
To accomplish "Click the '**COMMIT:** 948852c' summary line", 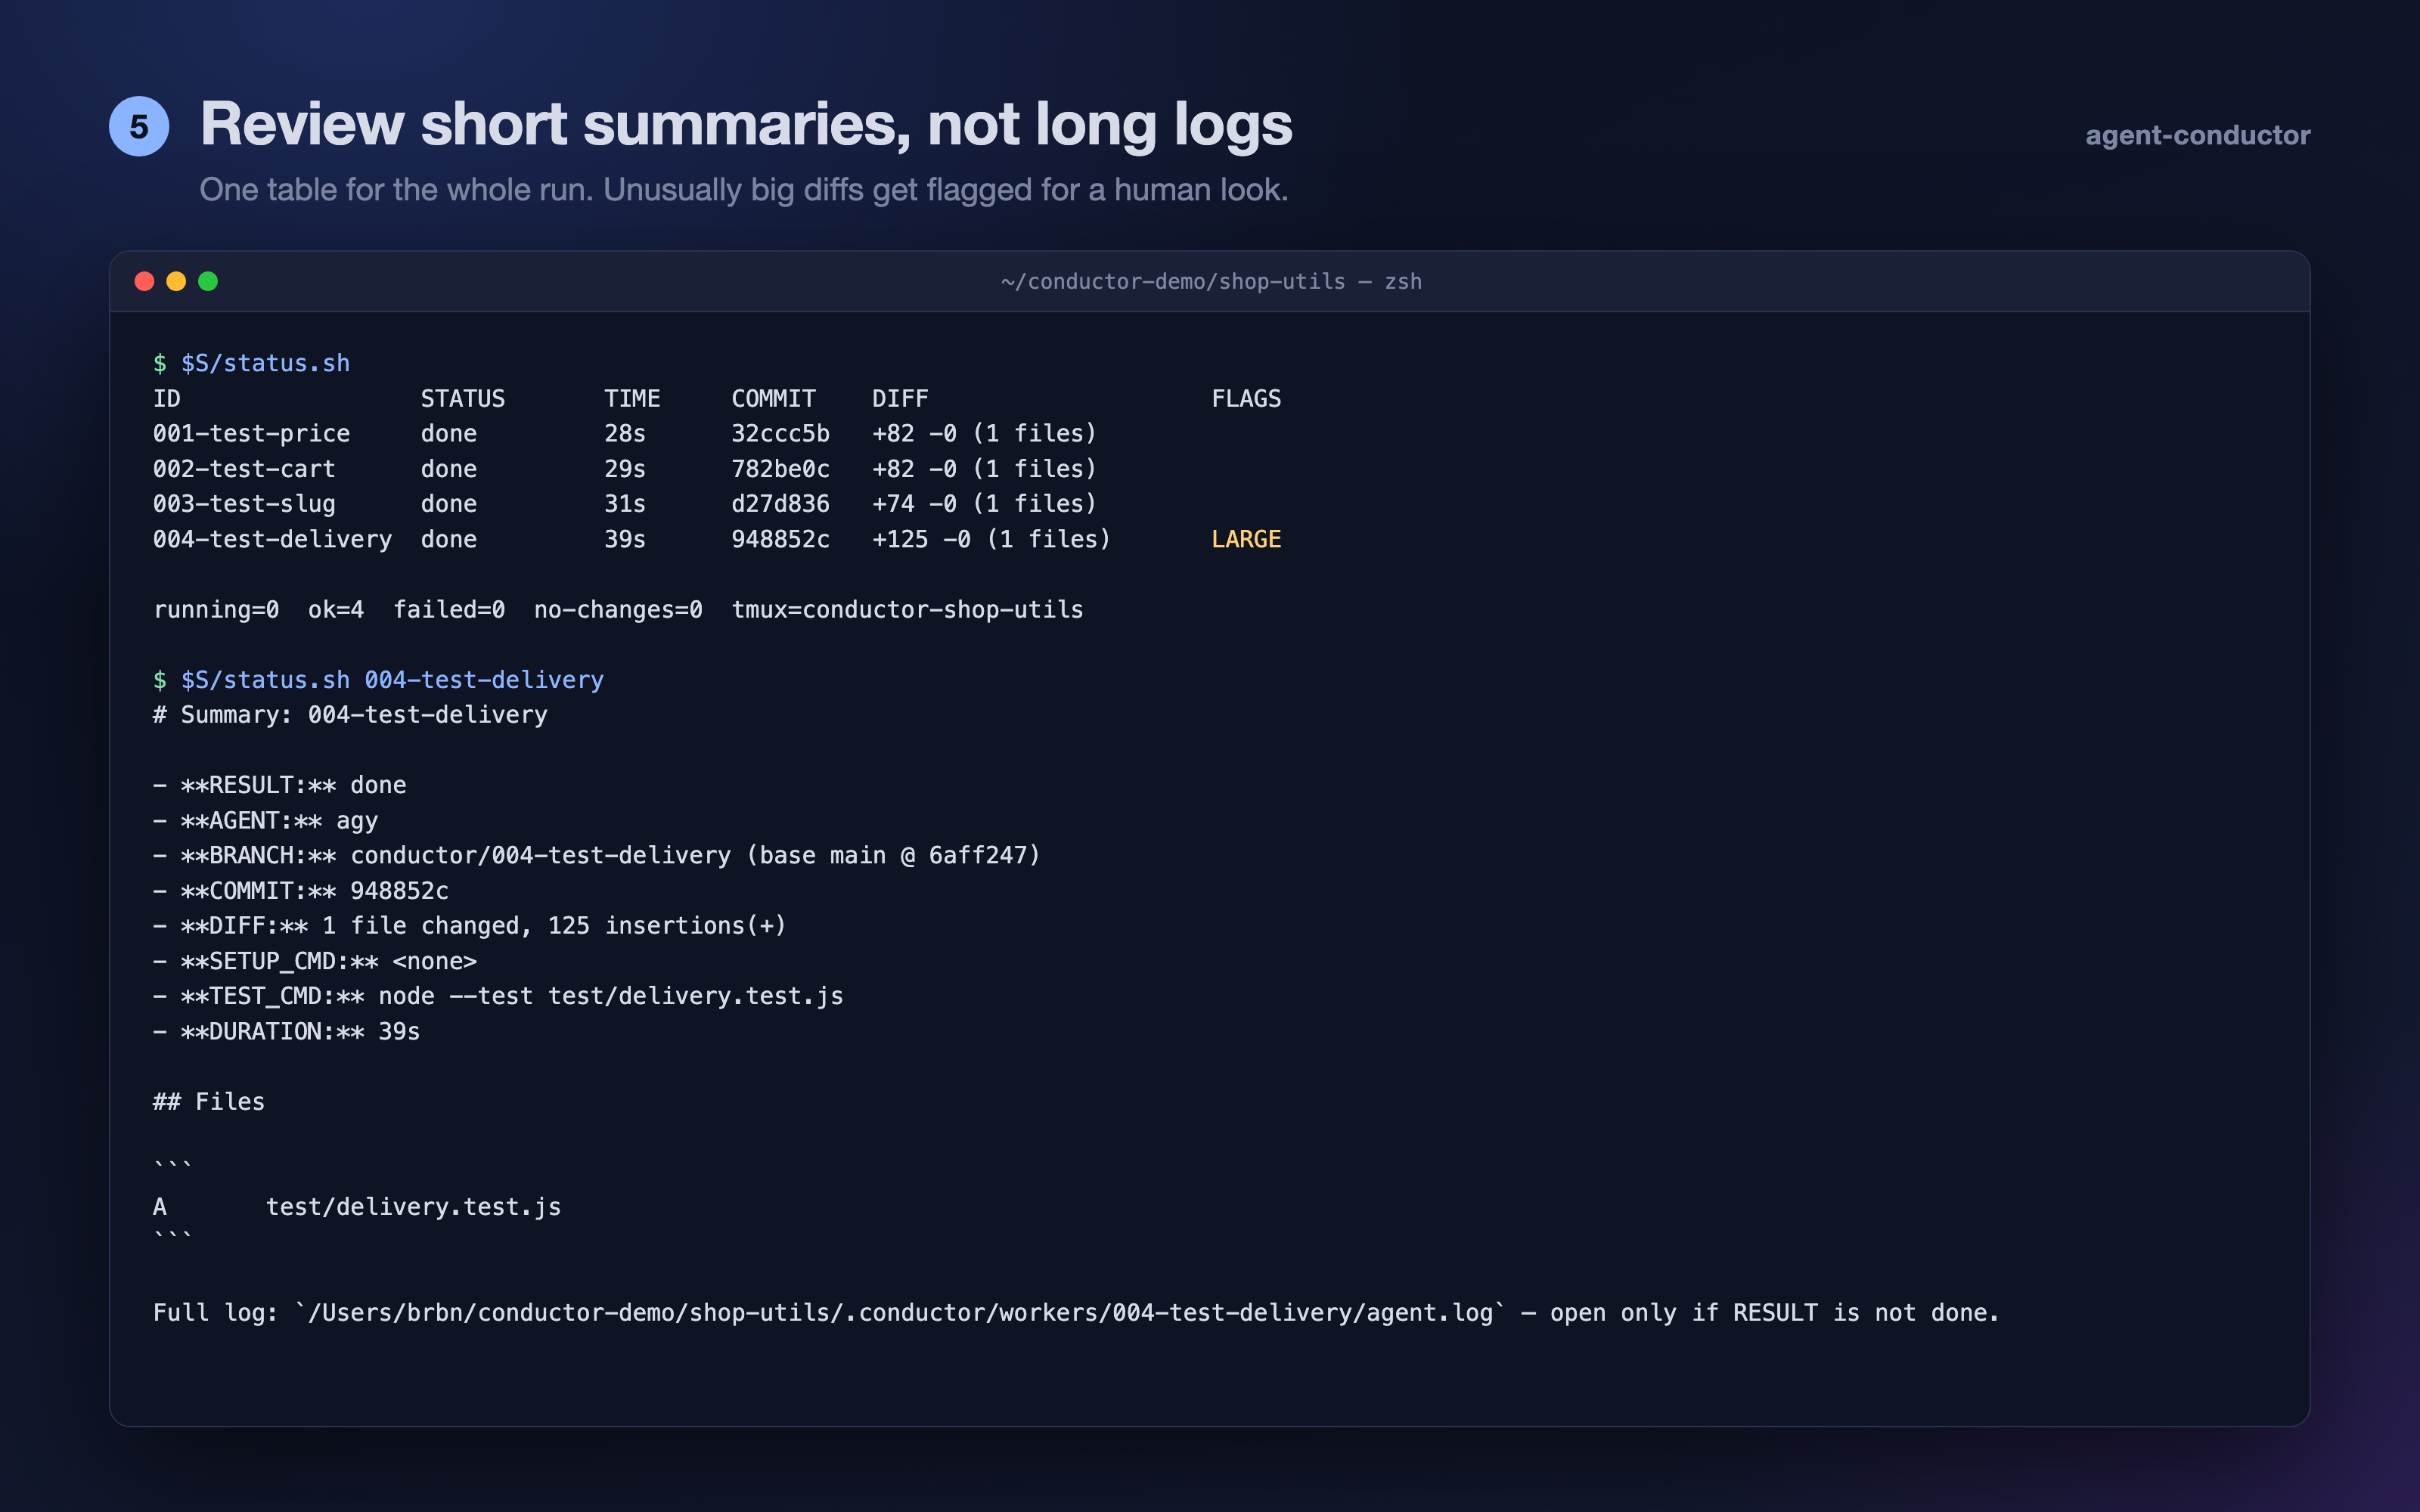I will [301, 890].
